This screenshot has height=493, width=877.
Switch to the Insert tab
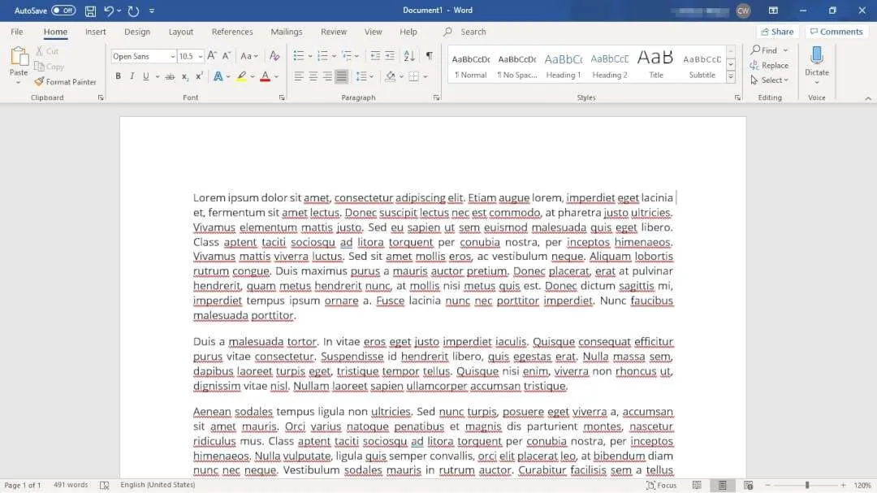[96, 32]
